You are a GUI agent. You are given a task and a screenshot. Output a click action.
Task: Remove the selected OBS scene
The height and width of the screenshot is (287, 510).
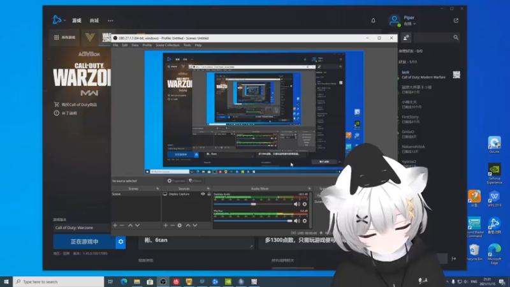122,225
